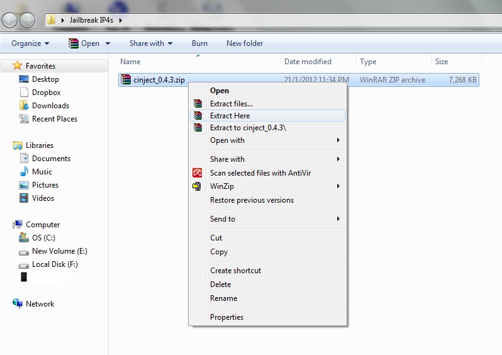Screen dimensions: 502x355
Task: Click the Favorites star icon
Action: pyautogui.click(x=17, y=65)
